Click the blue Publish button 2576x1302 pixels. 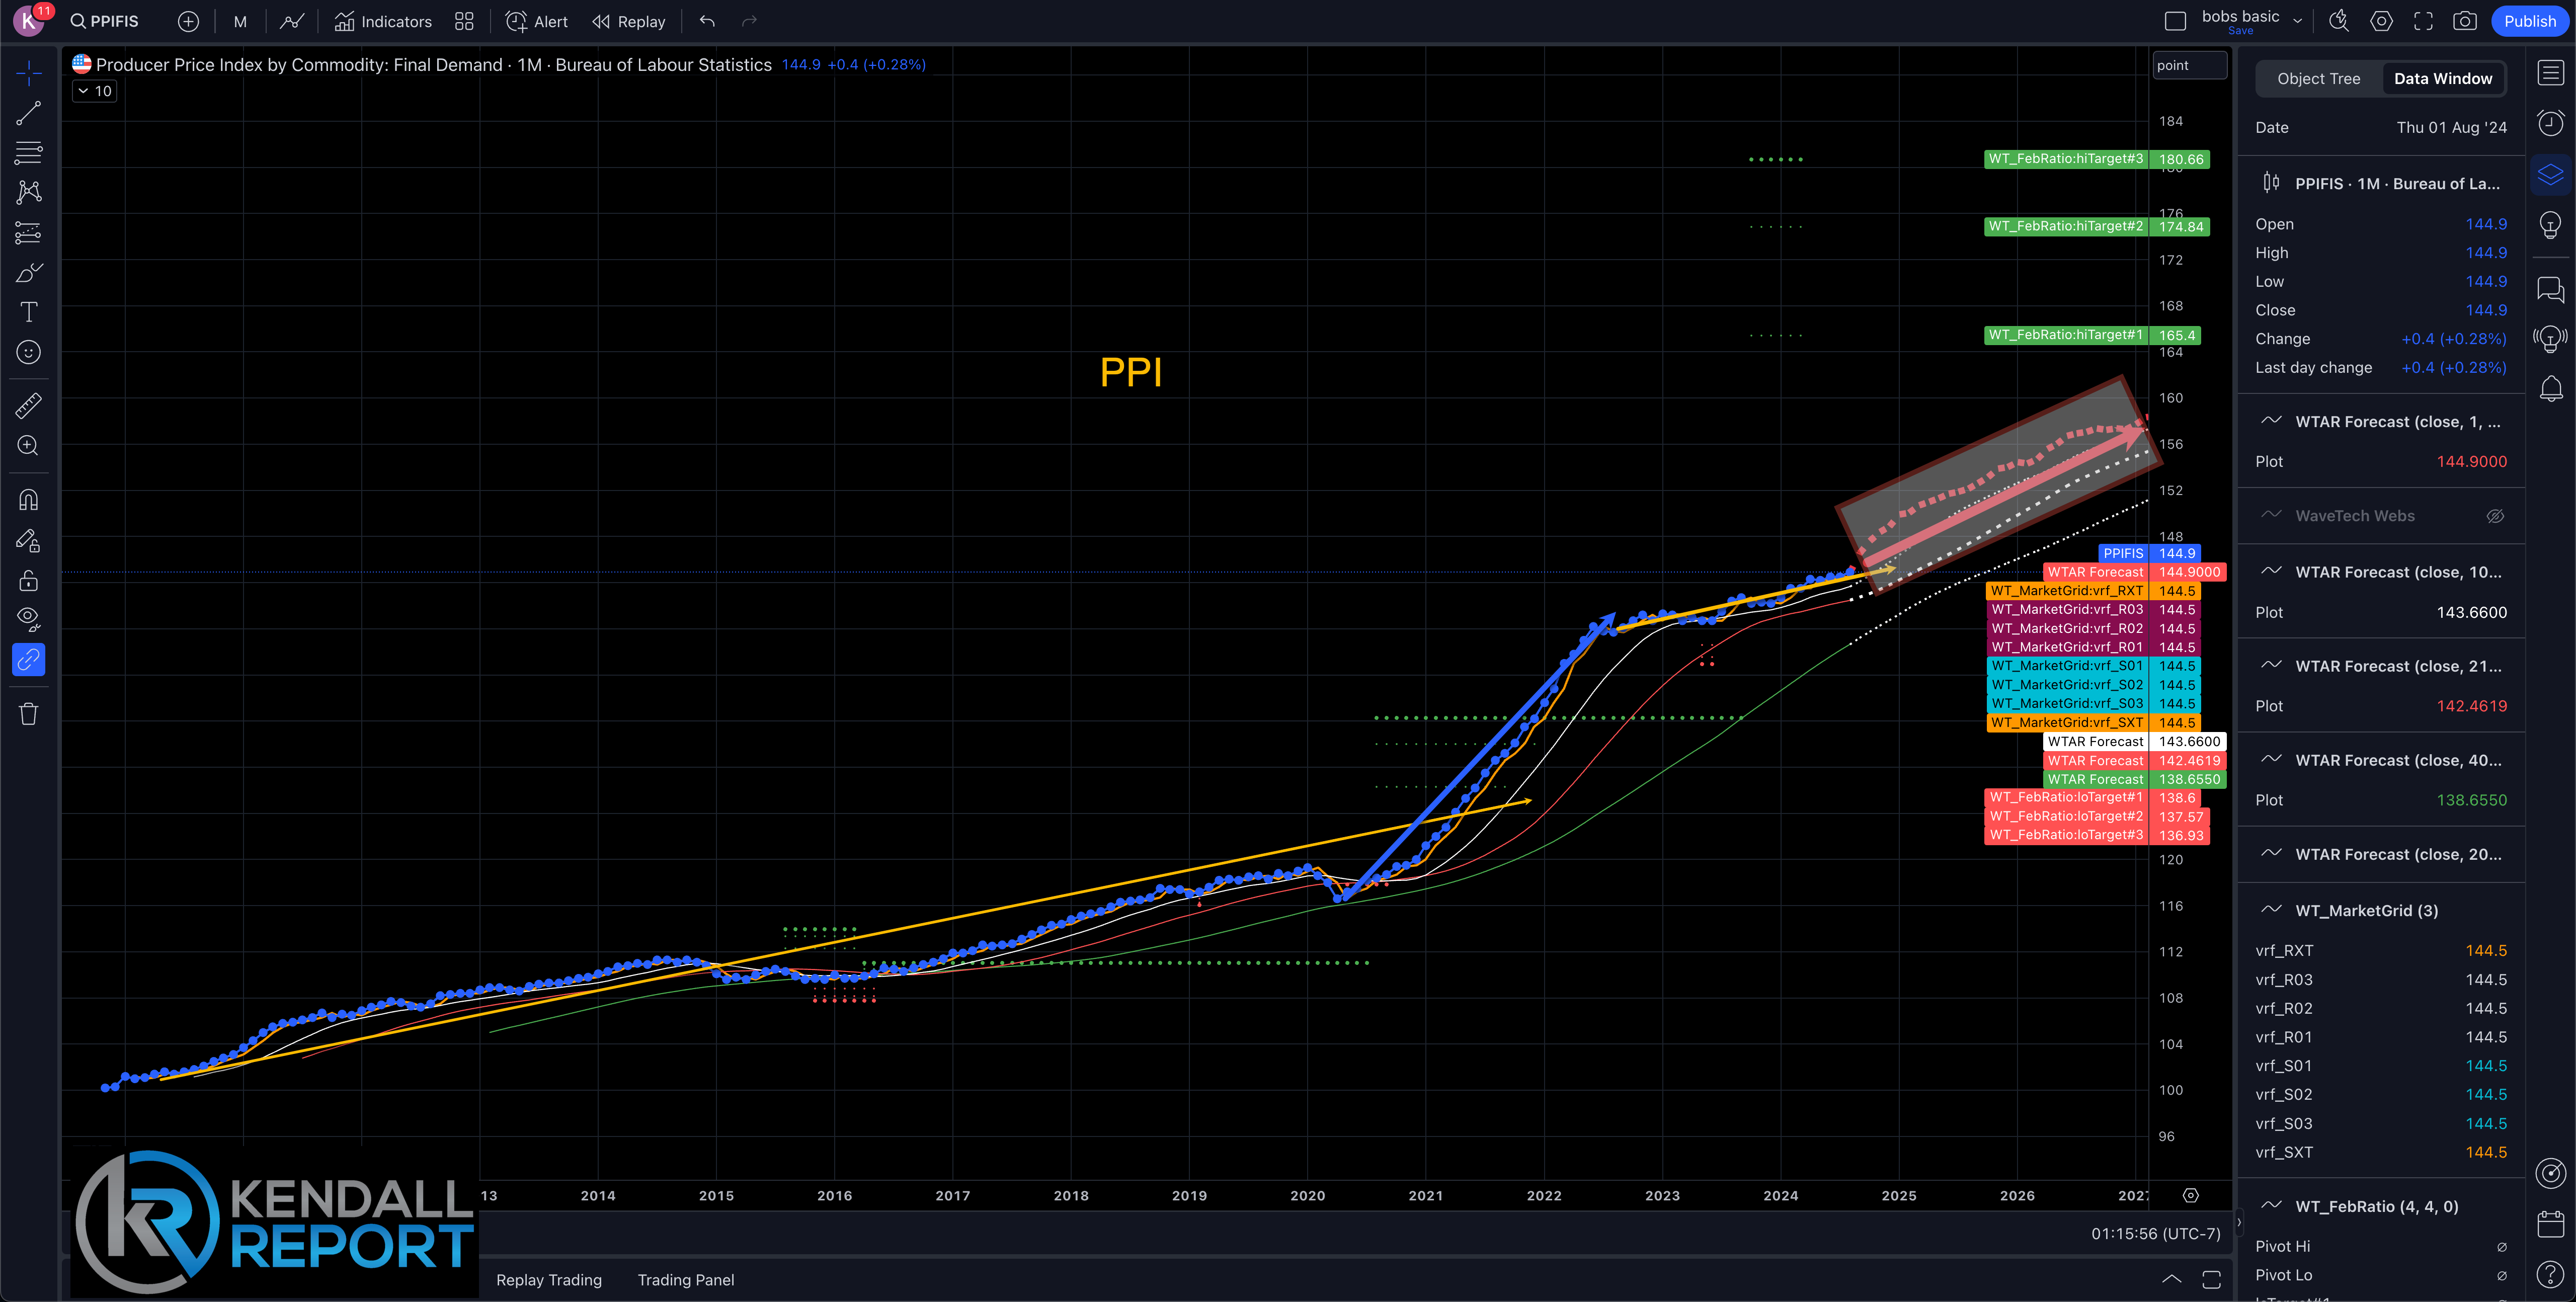2529,21
